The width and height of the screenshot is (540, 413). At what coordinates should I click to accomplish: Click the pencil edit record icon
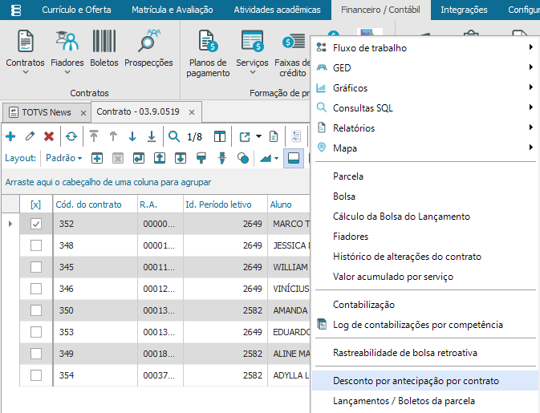click(x=30, y=136)
